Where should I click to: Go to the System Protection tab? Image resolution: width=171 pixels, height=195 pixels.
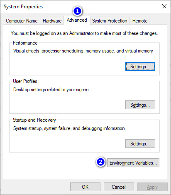coord(110,21)
